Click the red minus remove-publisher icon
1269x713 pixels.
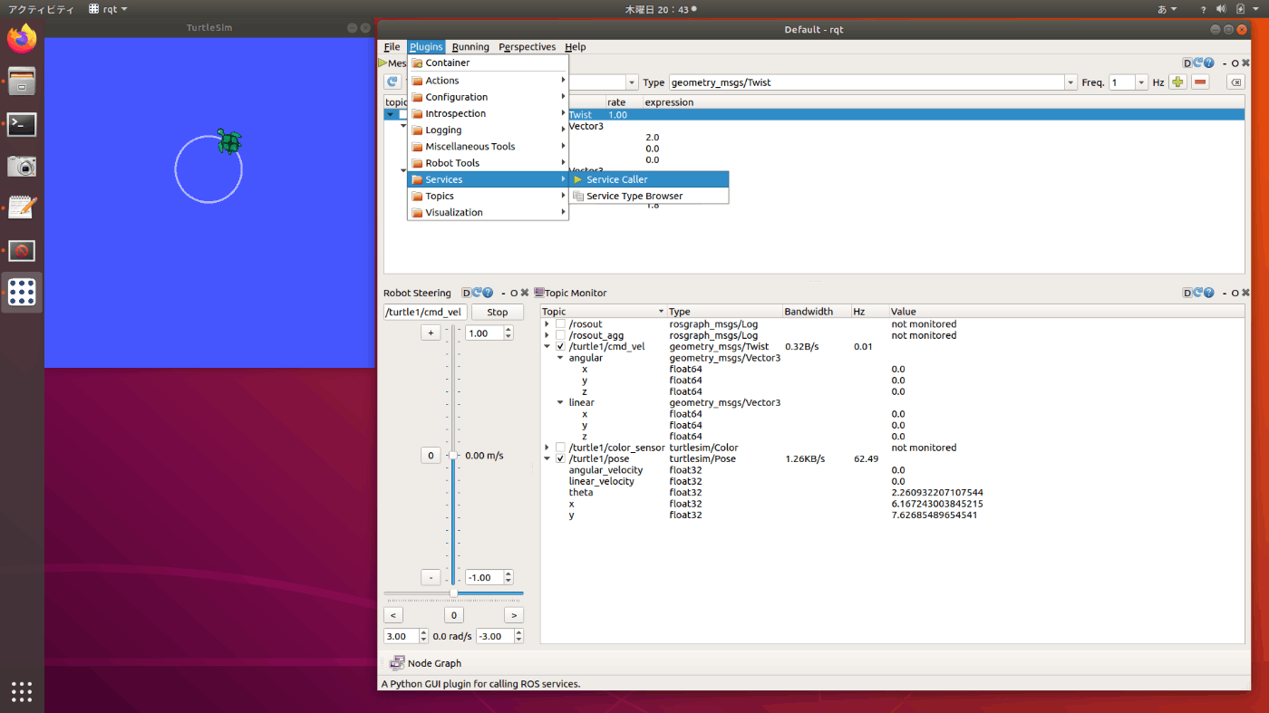pyautogui.click(x=1200, y=82)
